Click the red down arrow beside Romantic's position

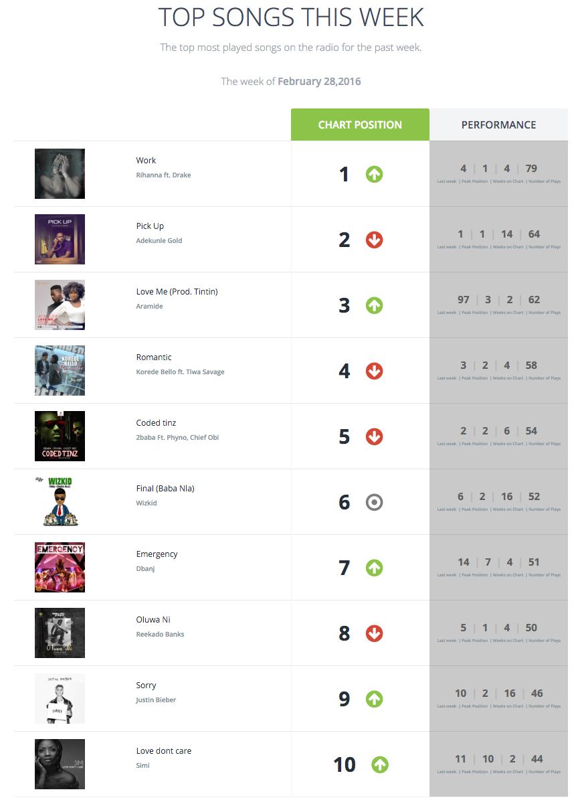click(374, 372)
